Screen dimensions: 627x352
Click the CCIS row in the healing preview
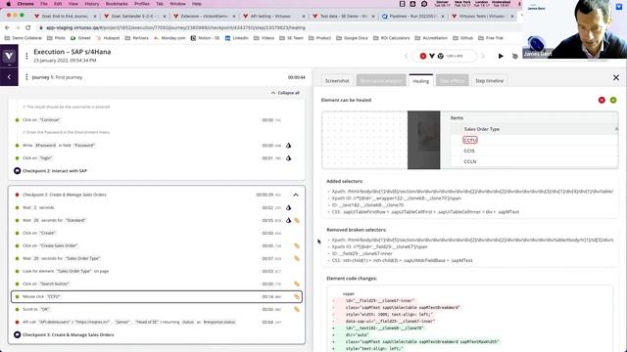coord(469,151)
